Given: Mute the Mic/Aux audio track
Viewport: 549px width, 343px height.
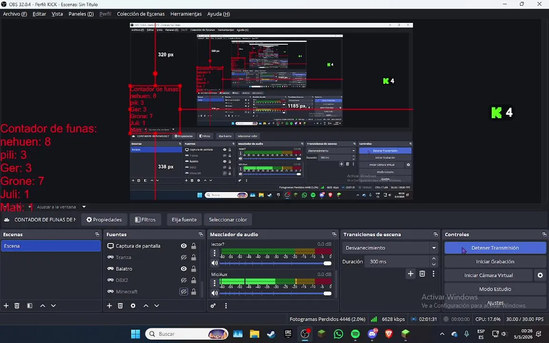Looking at the screenshot, I should tap(214, 293).
